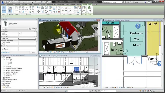165x93 pixels.
Task: Click Save in the quick access toolbar
Action: point(9,2)
